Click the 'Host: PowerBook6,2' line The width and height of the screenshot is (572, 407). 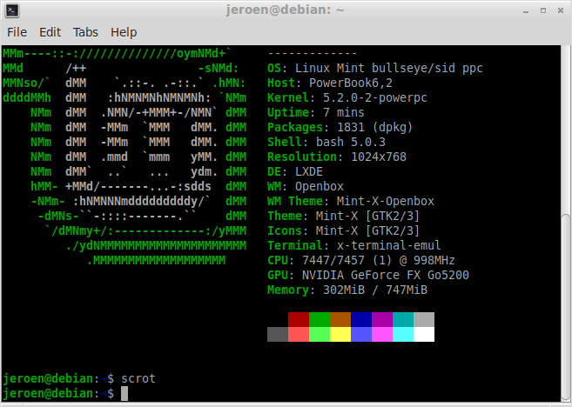coord(330,83)
